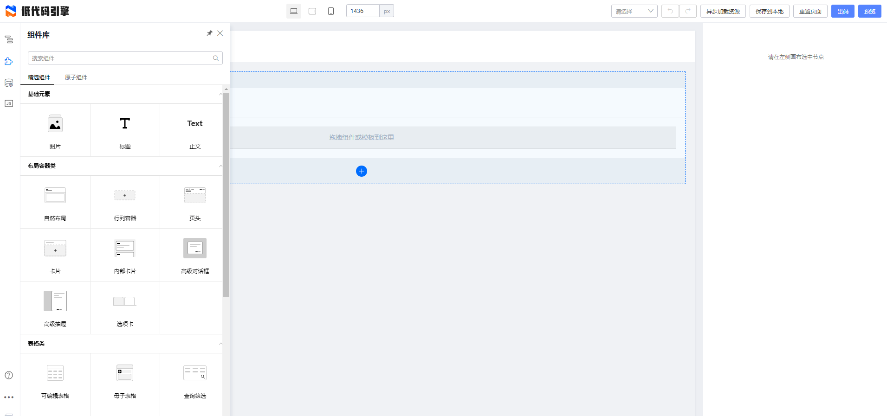Click the blue plus add button
This screenshot has width=887, height=416.
coord(362,171)
